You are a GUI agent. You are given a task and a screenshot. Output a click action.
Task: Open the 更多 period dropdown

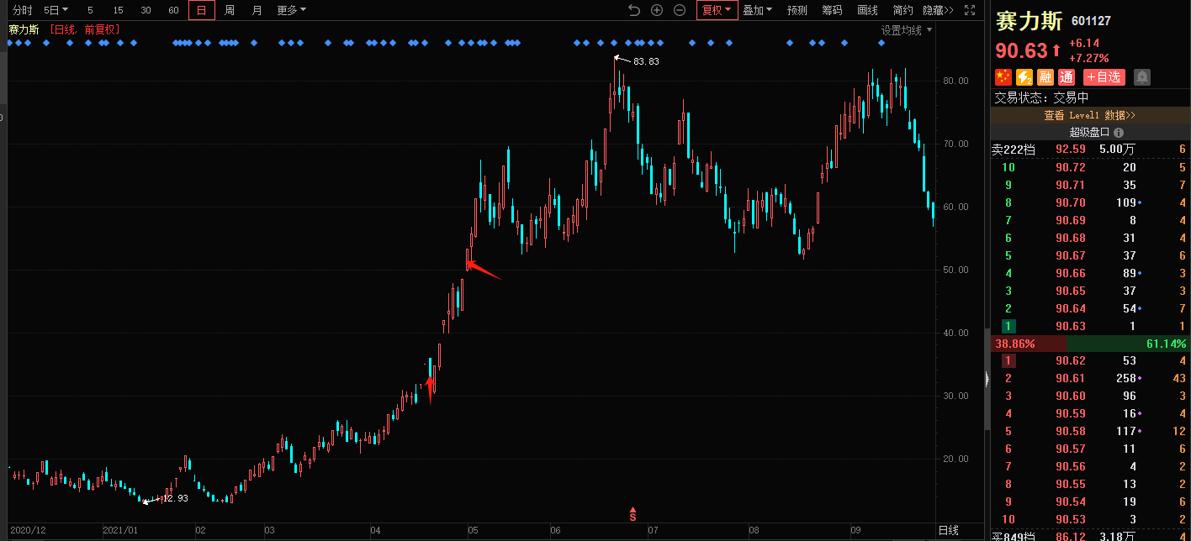292,10
